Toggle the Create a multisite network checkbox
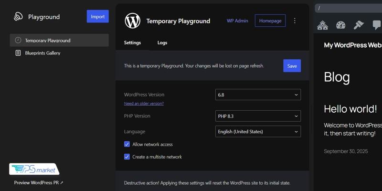This screenshot has height=191, width=382. 127,157
